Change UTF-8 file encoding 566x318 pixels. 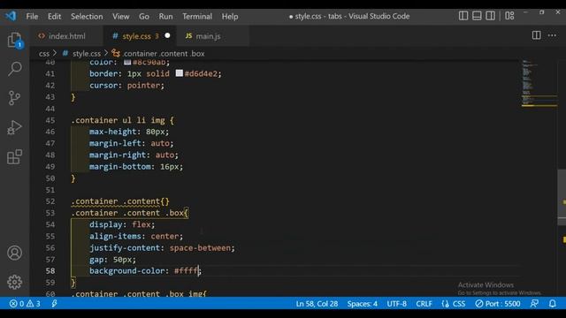point(397,304)
